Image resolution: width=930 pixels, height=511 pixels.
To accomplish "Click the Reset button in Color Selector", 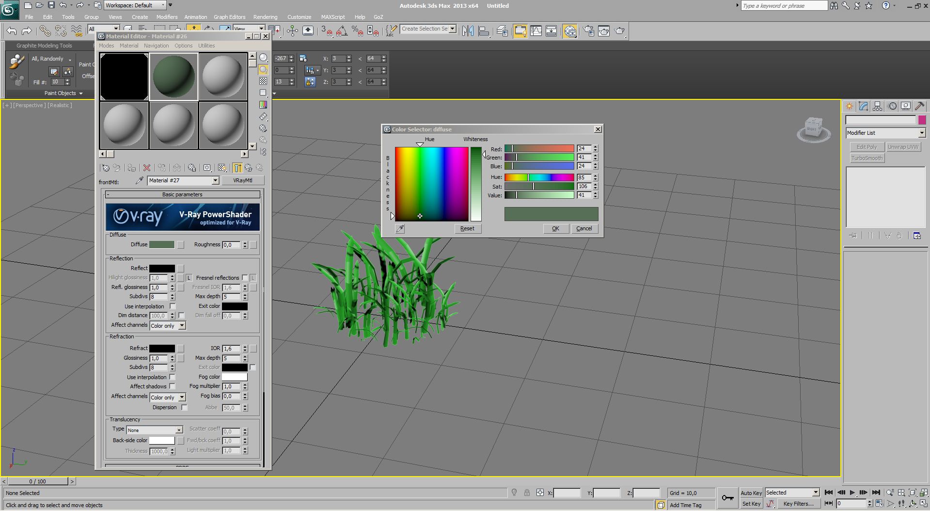I will point(467,229).
